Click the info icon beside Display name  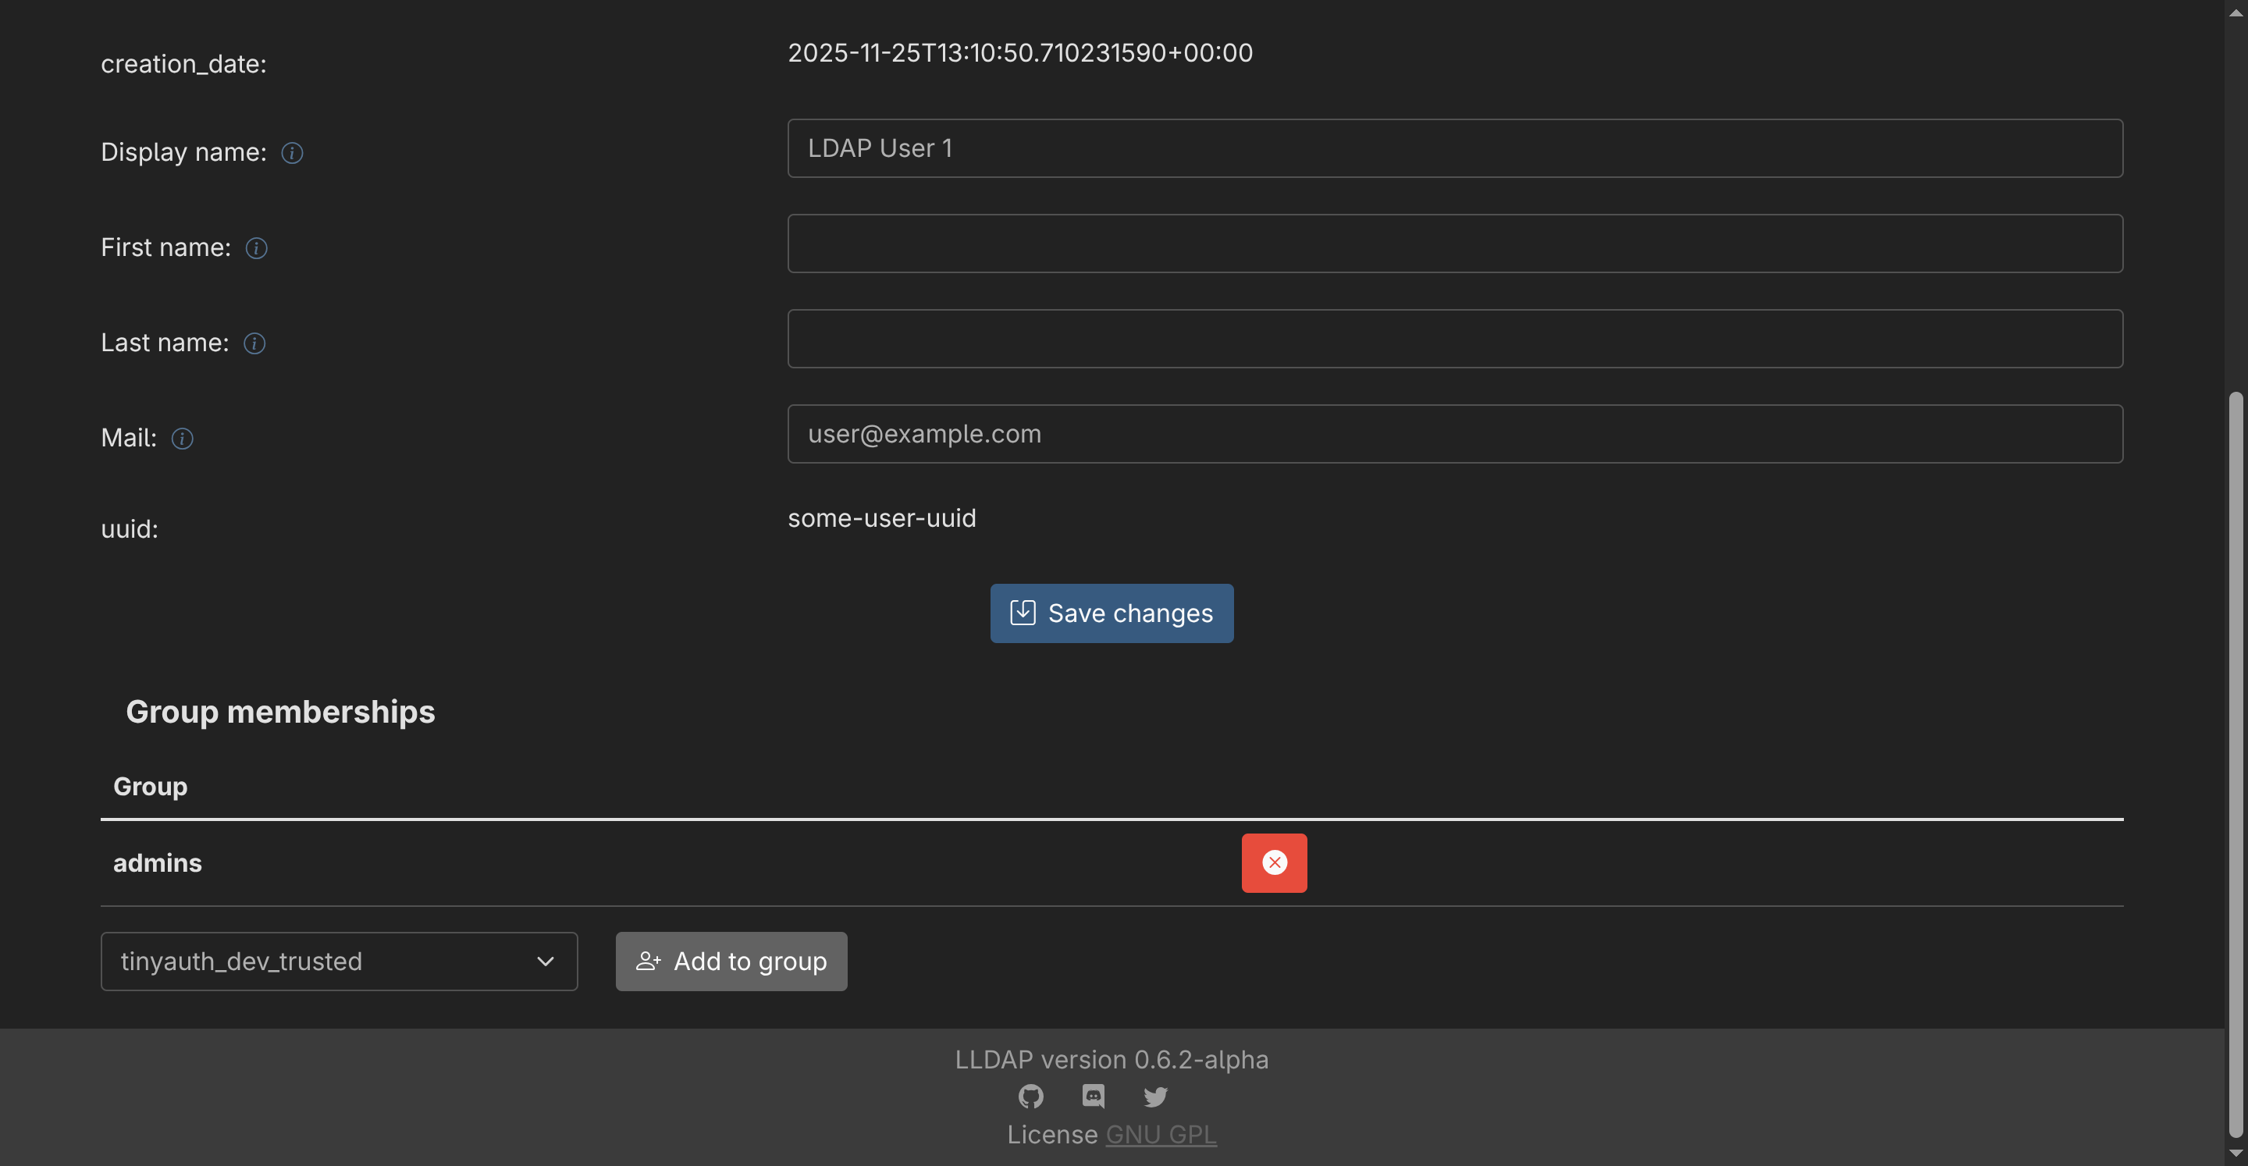click(x=291, y=153)
